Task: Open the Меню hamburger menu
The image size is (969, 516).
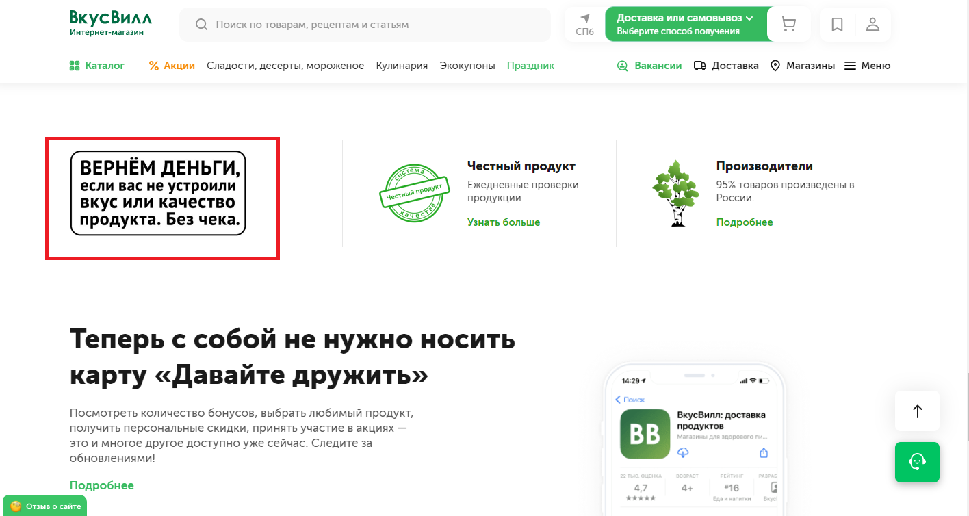Action: (x=867, y=66)
